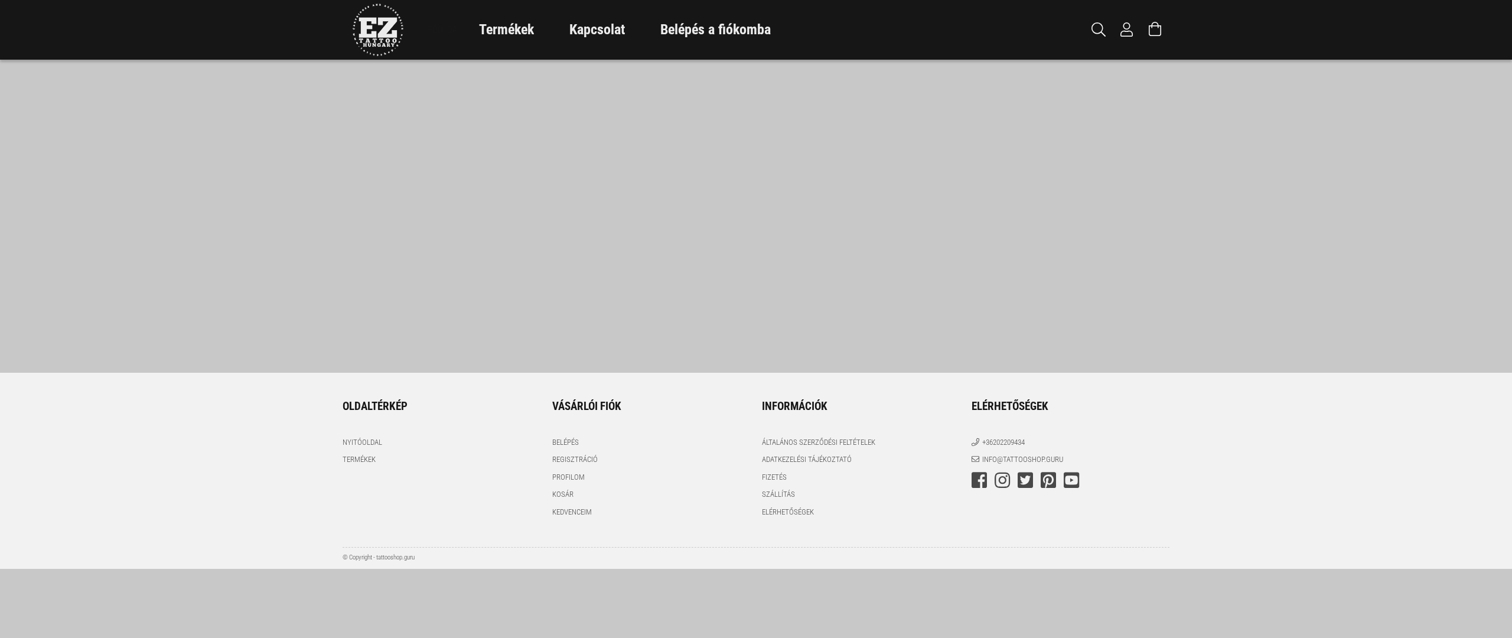Click Adatkezelési tájékoztató under Információk
This screenshot has width=1512, height=638.
(806, 459)
